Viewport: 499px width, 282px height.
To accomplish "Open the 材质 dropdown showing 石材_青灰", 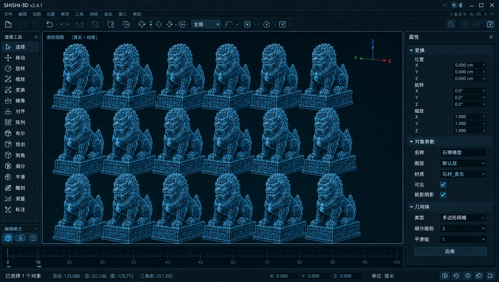I will tap(463, 174).
